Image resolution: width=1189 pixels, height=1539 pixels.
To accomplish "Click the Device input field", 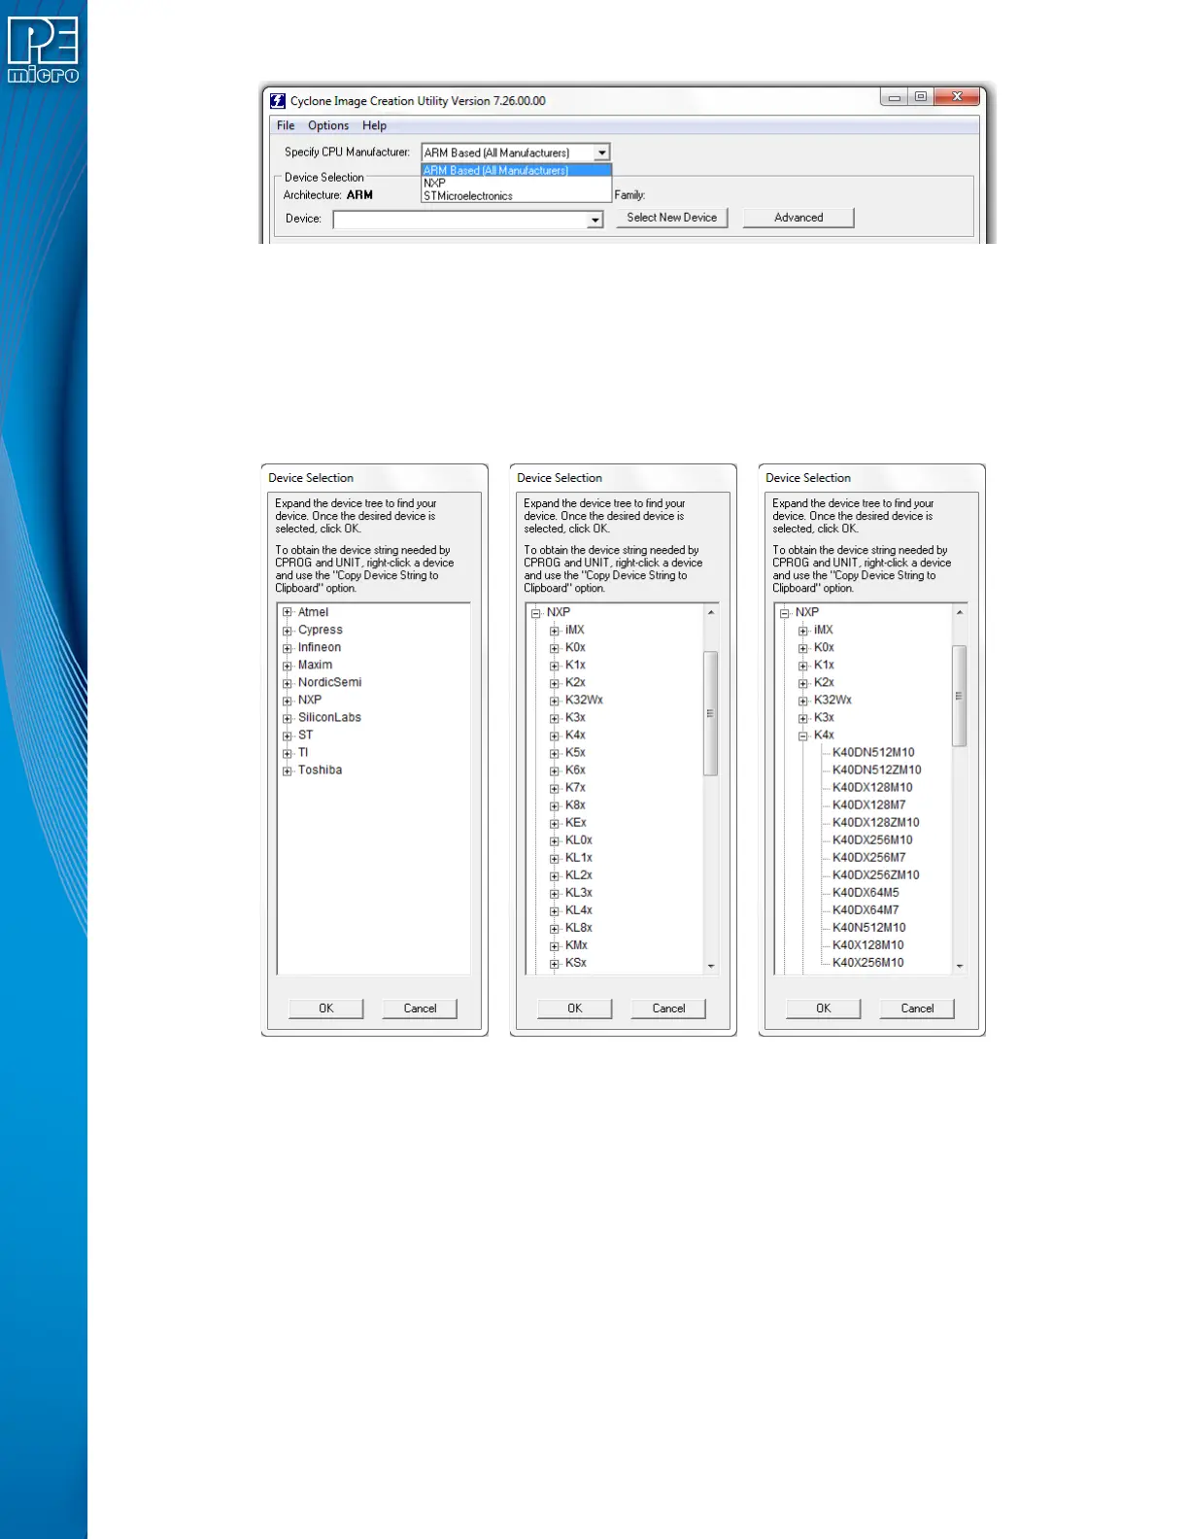I will pyautogui.click(x=460, y=221).
